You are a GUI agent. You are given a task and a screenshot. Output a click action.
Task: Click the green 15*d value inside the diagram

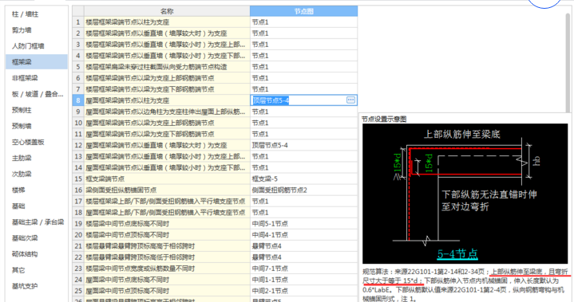tap(429, 163)
